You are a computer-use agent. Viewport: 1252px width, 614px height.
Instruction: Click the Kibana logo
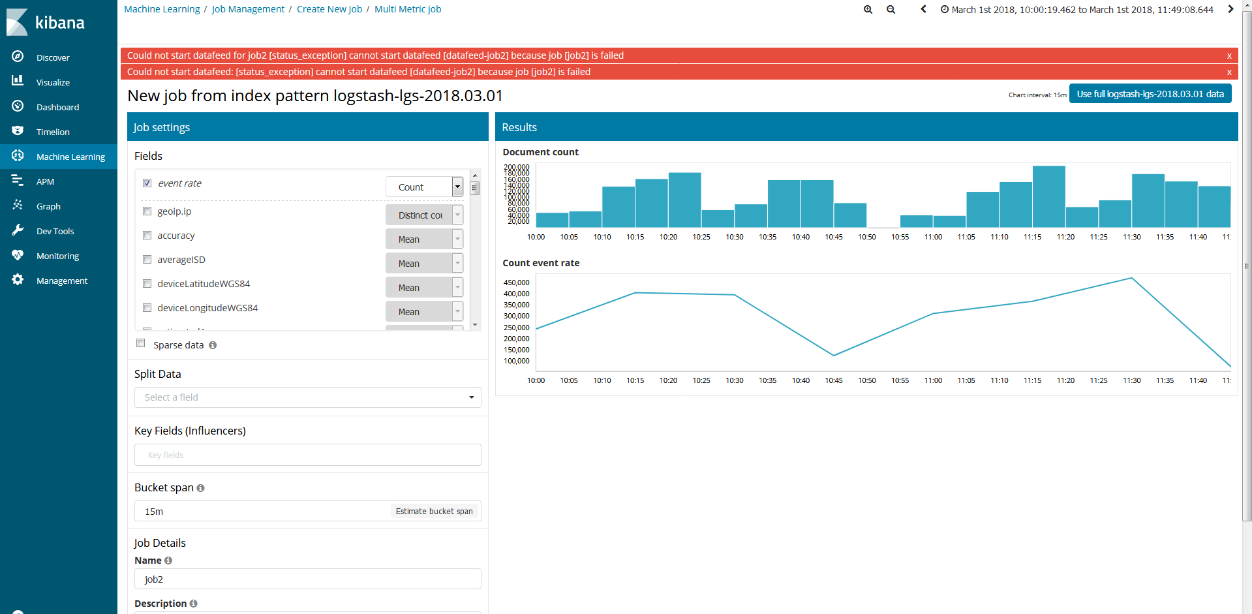pos(46,22)
